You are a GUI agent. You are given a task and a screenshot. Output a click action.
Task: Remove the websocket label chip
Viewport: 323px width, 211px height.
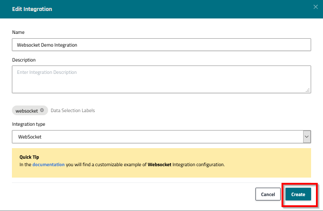click(42, 110)
